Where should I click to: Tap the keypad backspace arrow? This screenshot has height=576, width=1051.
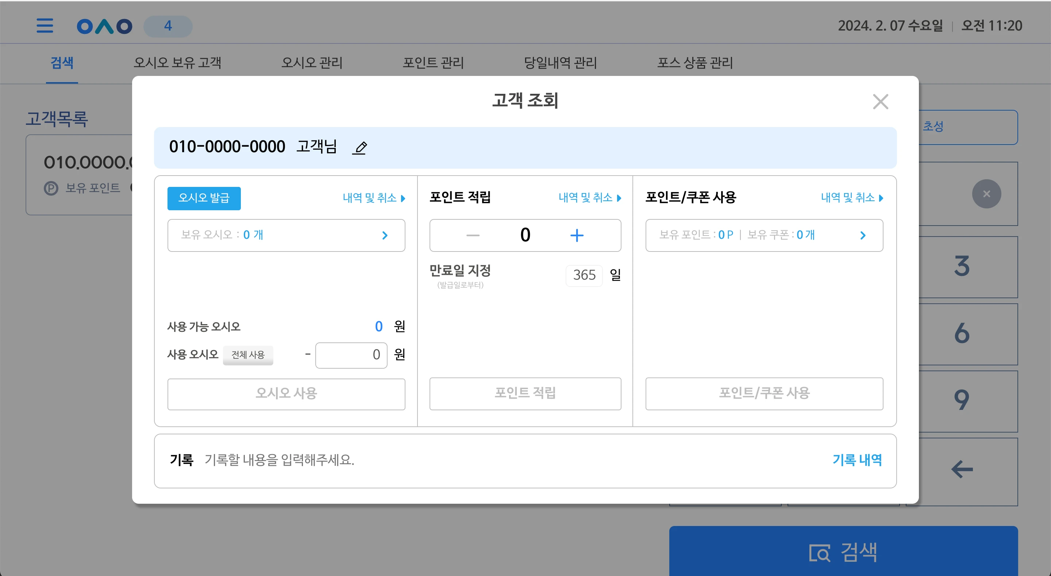[962, 469]
